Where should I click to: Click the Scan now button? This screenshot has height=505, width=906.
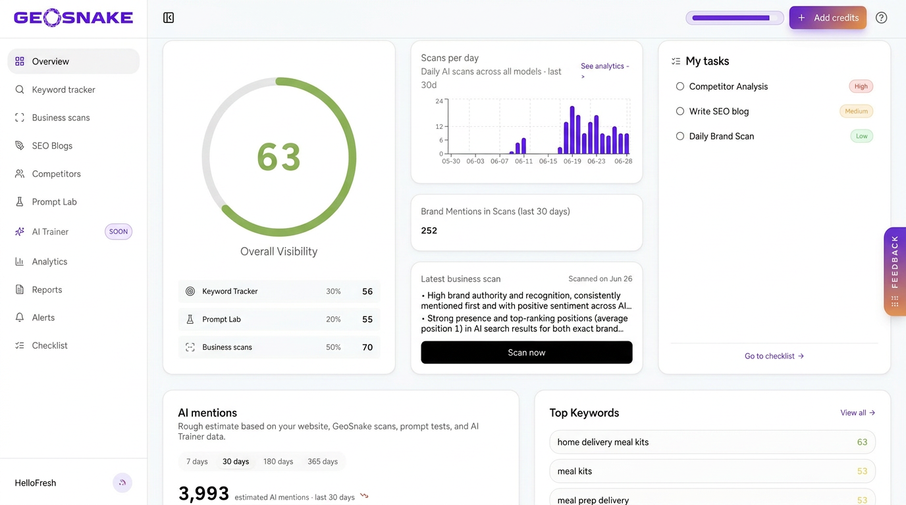[x=527, y=352]
